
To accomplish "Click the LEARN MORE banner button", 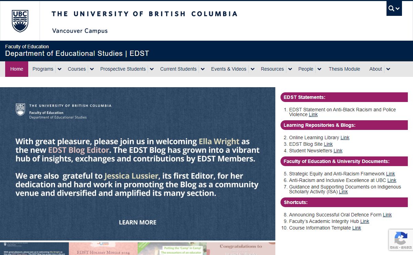I will (x=138, y=222).
